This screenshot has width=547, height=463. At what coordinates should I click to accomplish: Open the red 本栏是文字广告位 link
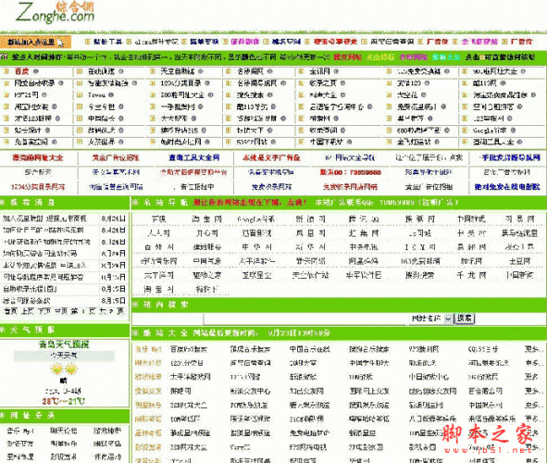[x=271, y=157]
